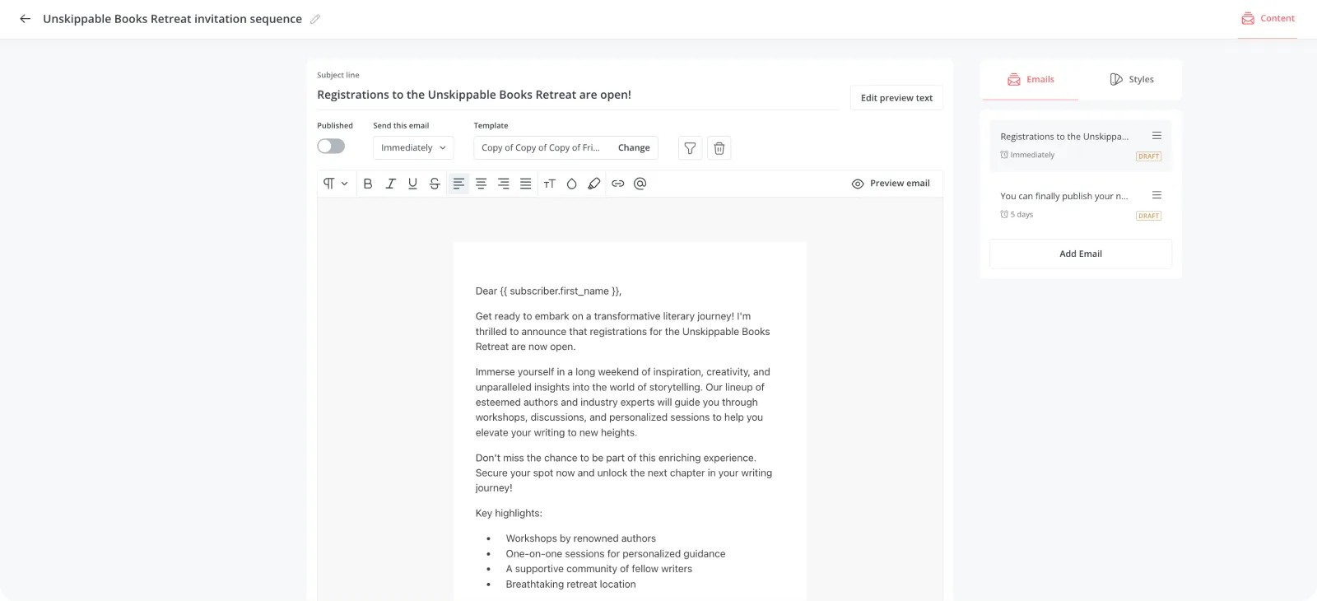The width and height of the screenshot is (1317, 601).
Task: Switch to the Styles tab
Action: coord(1131,80)
